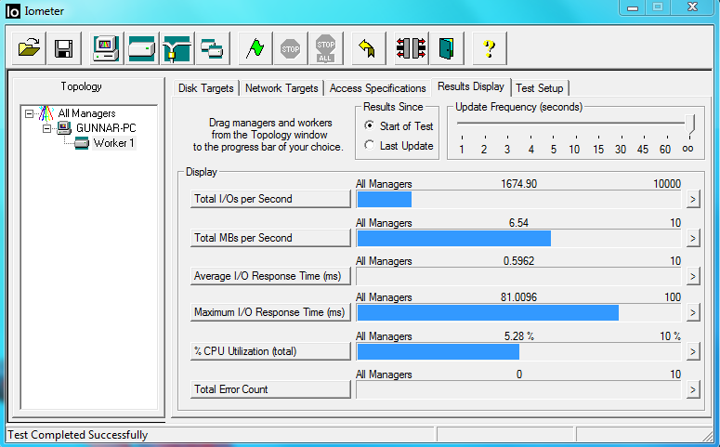720x447 pixels.
Task: Switch to Network Targets tab
Action: tap(281, 88)
